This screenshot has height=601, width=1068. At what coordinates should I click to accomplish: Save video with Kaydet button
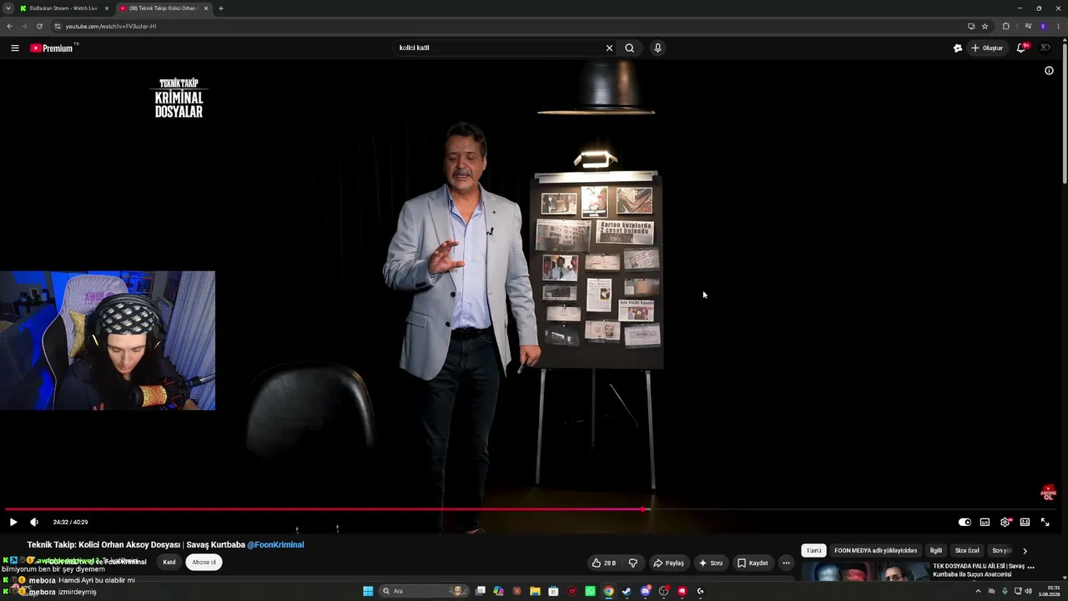753,563
